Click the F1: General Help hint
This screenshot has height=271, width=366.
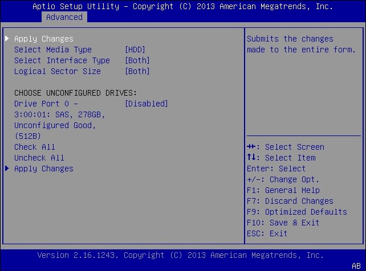pyautogui.click(x=283, y=190)
